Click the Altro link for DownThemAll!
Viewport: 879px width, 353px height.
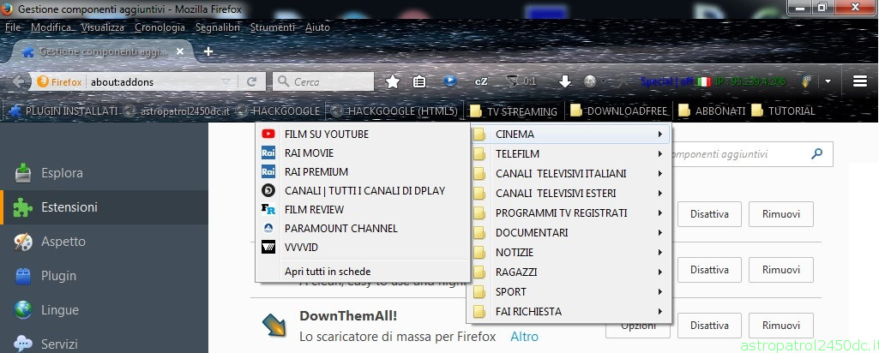[x=524, y=337]
